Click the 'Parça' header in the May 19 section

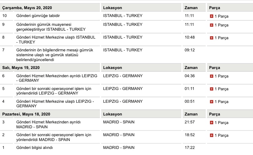(x=215, y=68)
